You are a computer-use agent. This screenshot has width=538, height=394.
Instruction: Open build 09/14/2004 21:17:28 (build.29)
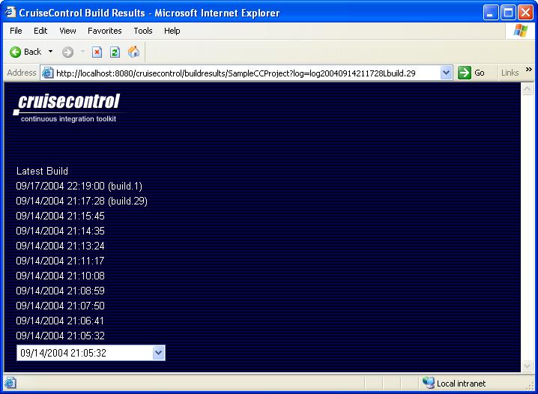click(x=82, y=201)
